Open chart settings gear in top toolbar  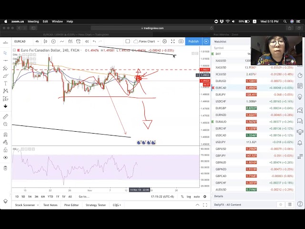tap(164, 42)
